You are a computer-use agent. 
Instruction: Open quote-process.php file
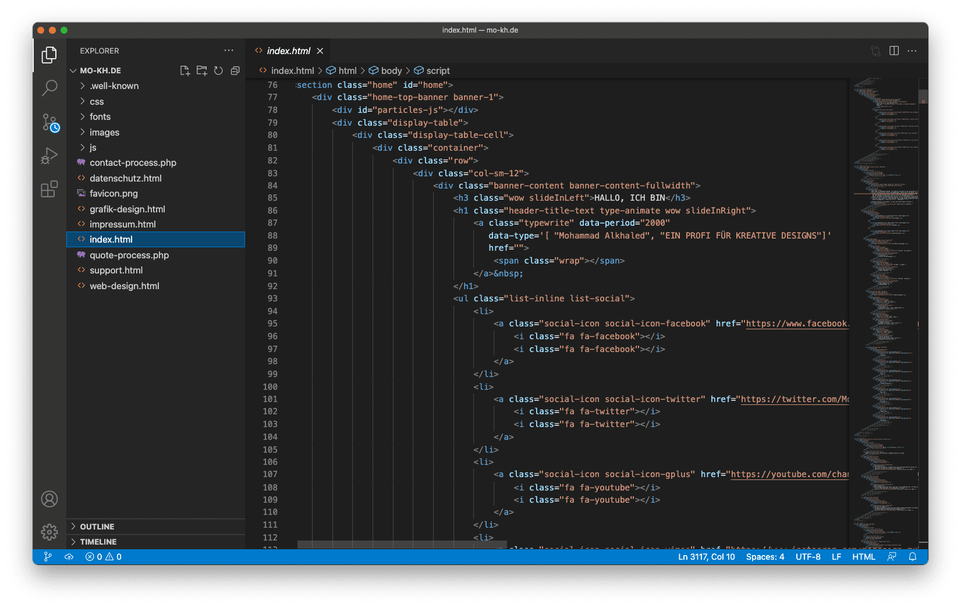155,255
